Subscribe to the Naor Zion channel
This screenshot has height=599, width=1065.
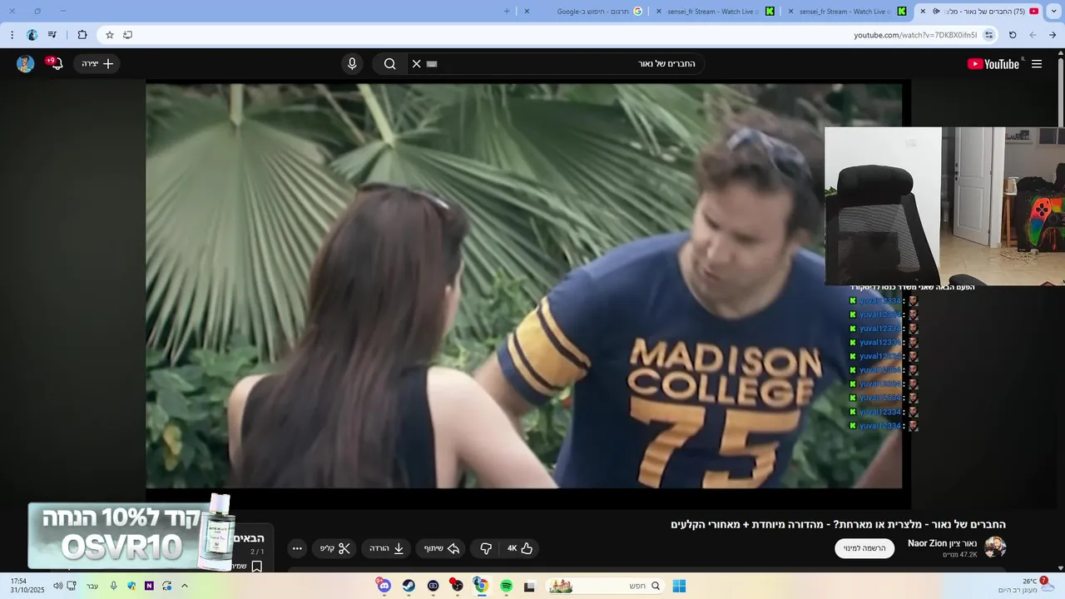[864, 548]
